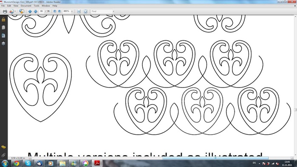This screenshot has width=297, height=167.
Task: Click the zoom in circle button
Action: pos(59,11)
